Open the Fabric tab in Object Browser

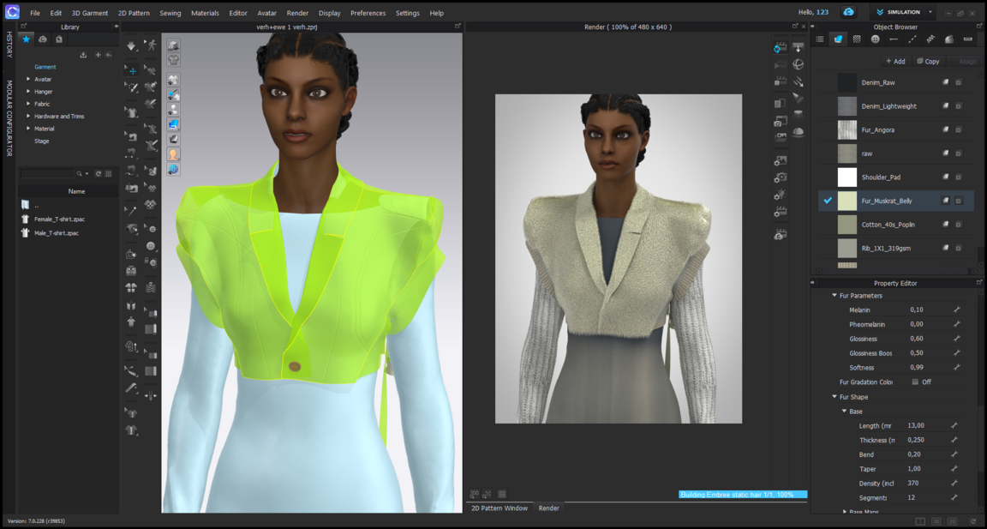[x=838, y=39]
